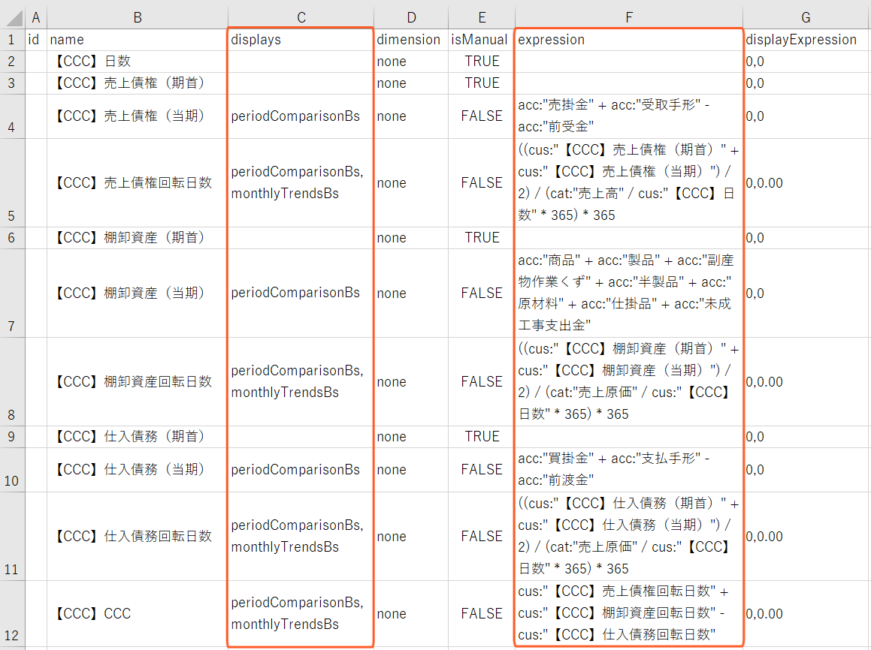Select cell 【CCC】仕入債務（期首）
871x650 pixels.
tap(138, 437)
